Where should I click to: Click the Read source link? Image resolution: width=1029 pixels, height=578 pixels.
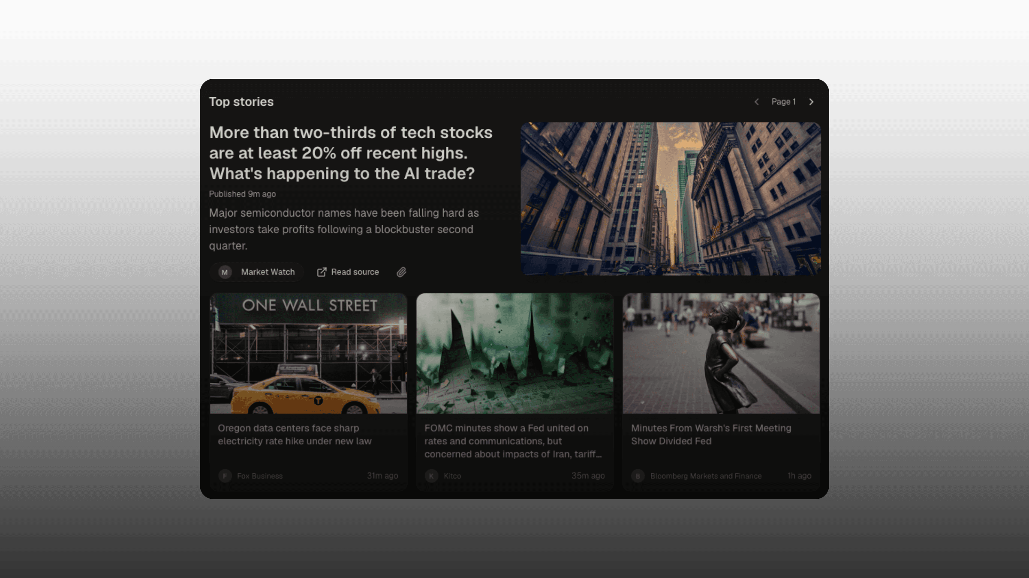pyautogui.click(x=348, y=272)
